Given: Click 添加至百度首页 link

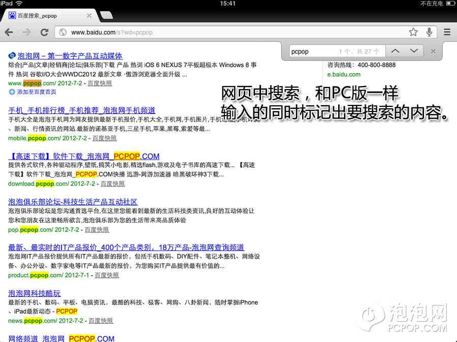Looking at the screenshot, I should (x=36, y=92).
